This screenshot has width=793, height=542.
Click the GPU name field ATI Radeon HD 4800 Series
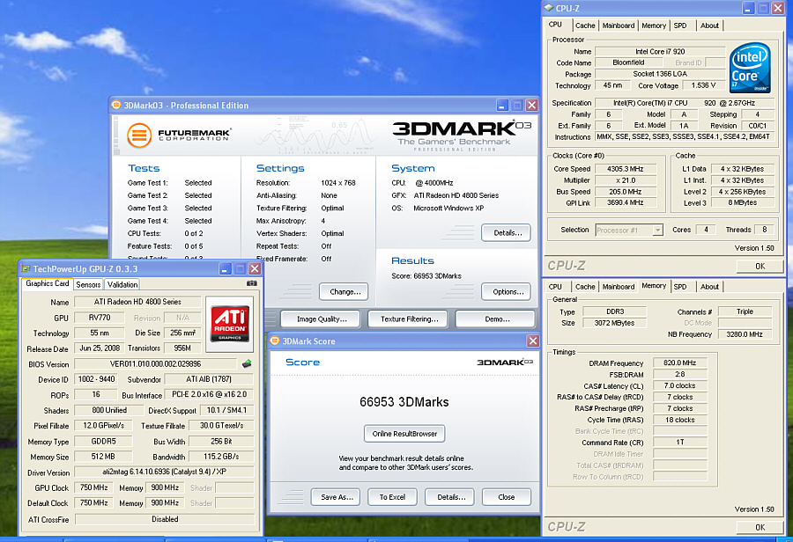(137, 302)
